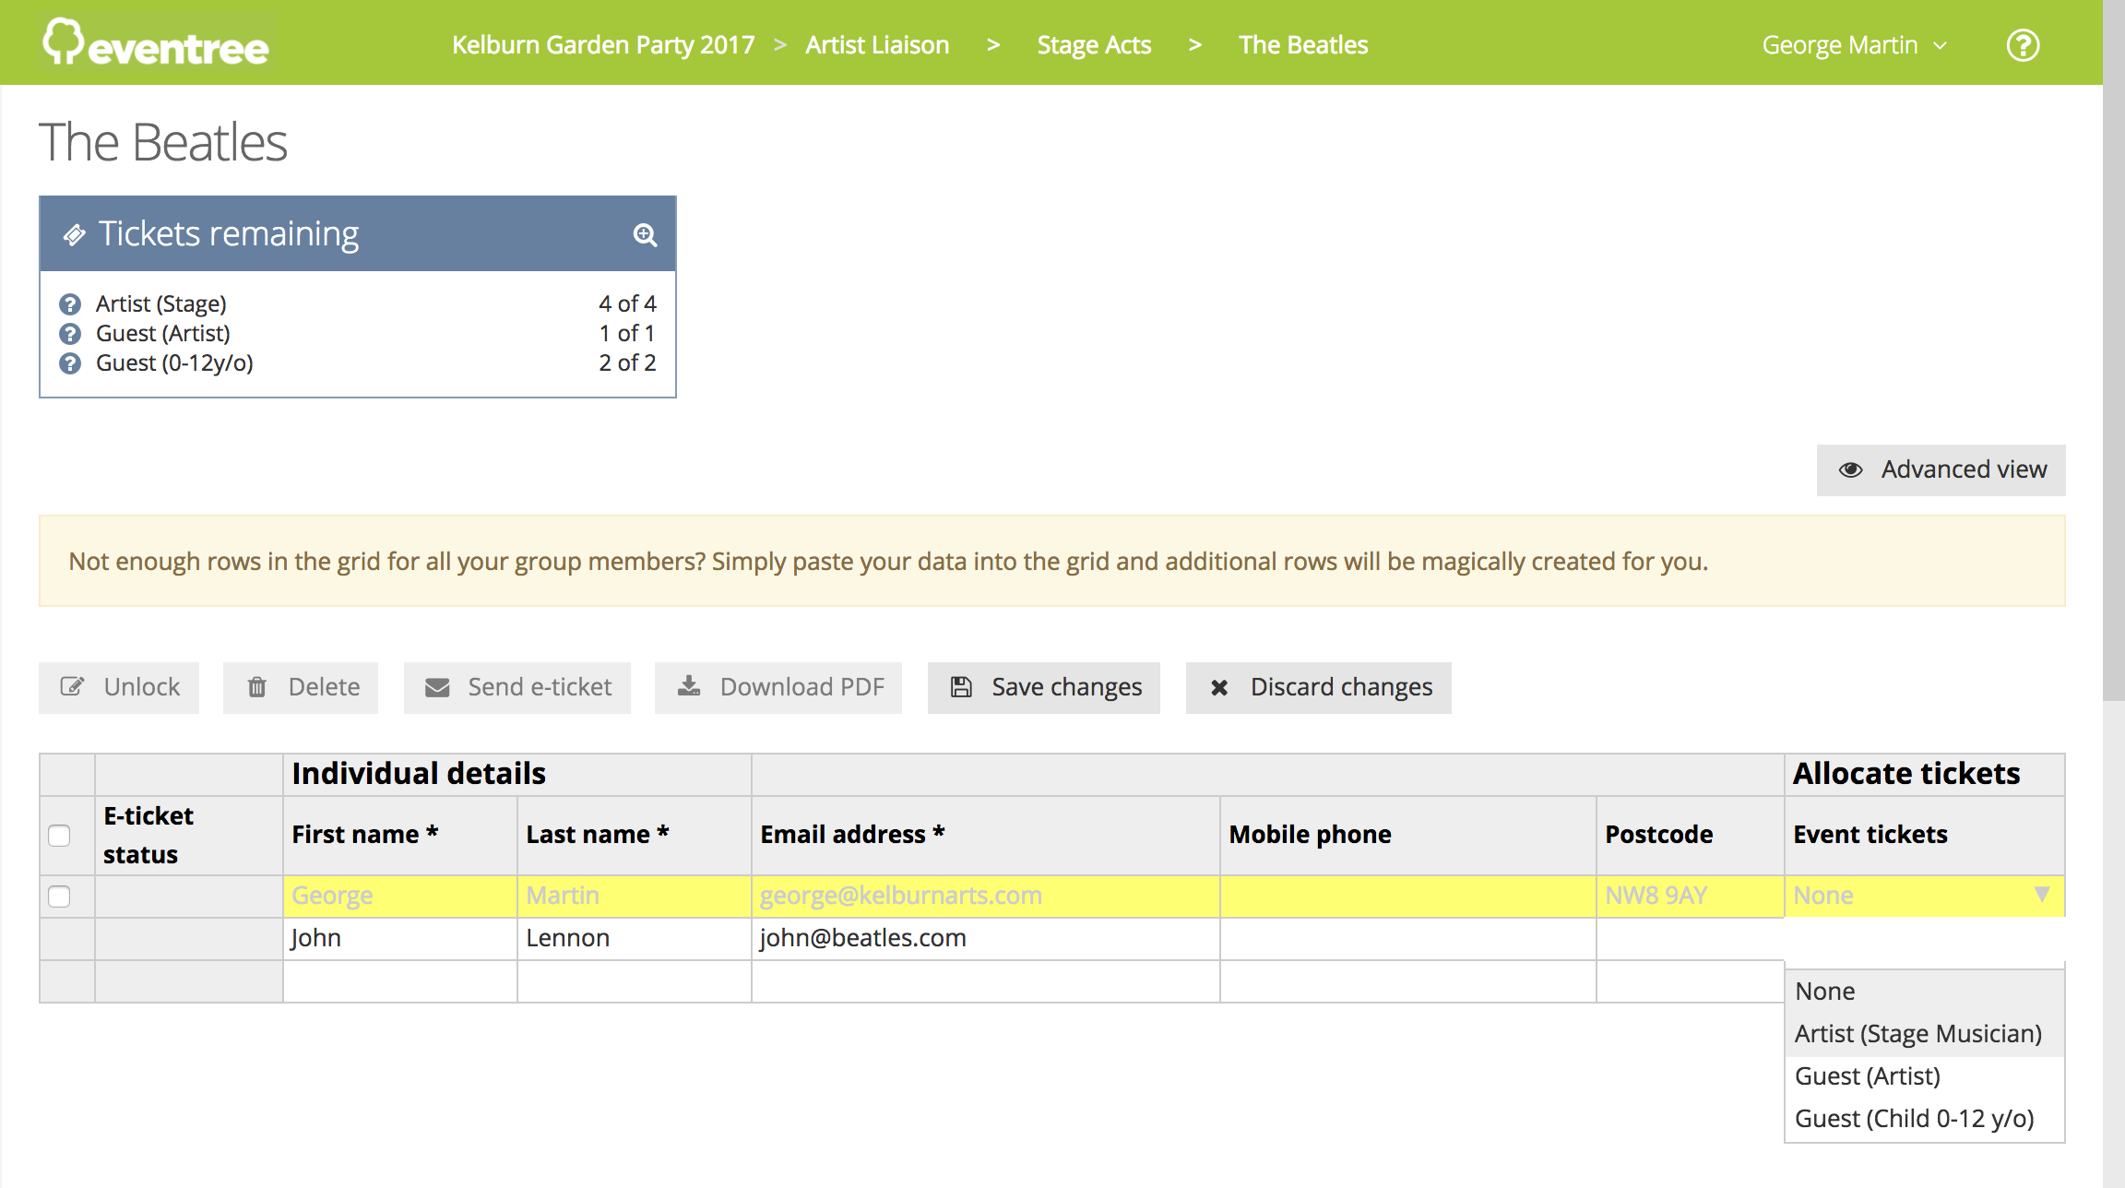This screenshot has width=2125, height=1188.
Task: Click help icon beside Artist (Stage)
Action: 70,304
